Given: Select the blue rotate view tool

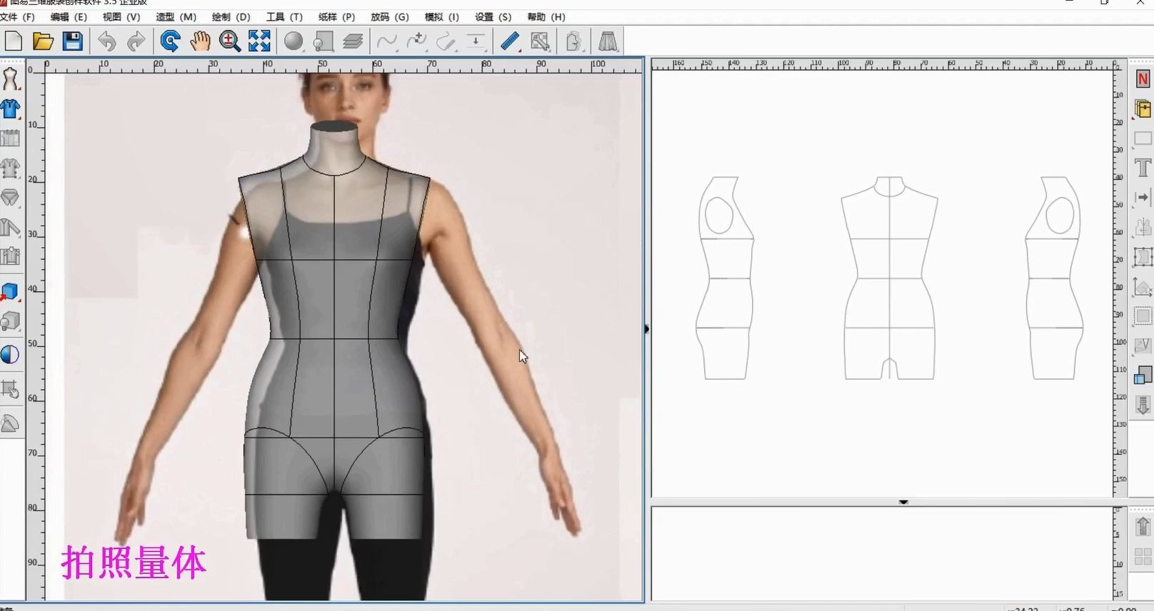Looking at the screenshot, I should click(170, 41).
